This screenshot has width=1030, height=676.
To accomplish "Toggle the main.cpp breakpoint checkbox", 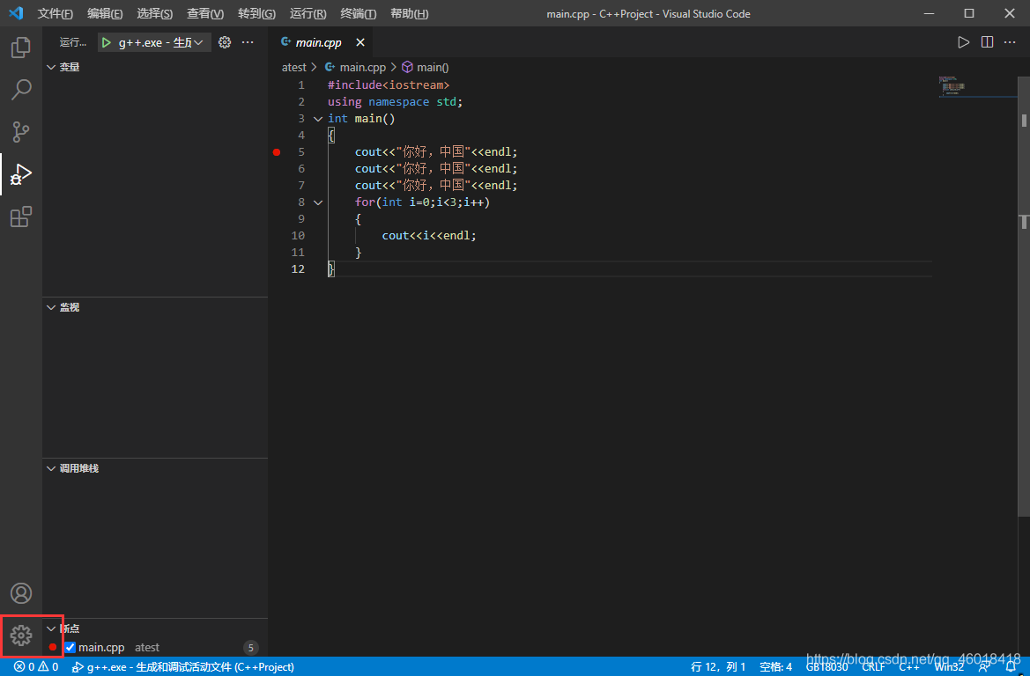I will pyautogui.click(x=70, y=648).
